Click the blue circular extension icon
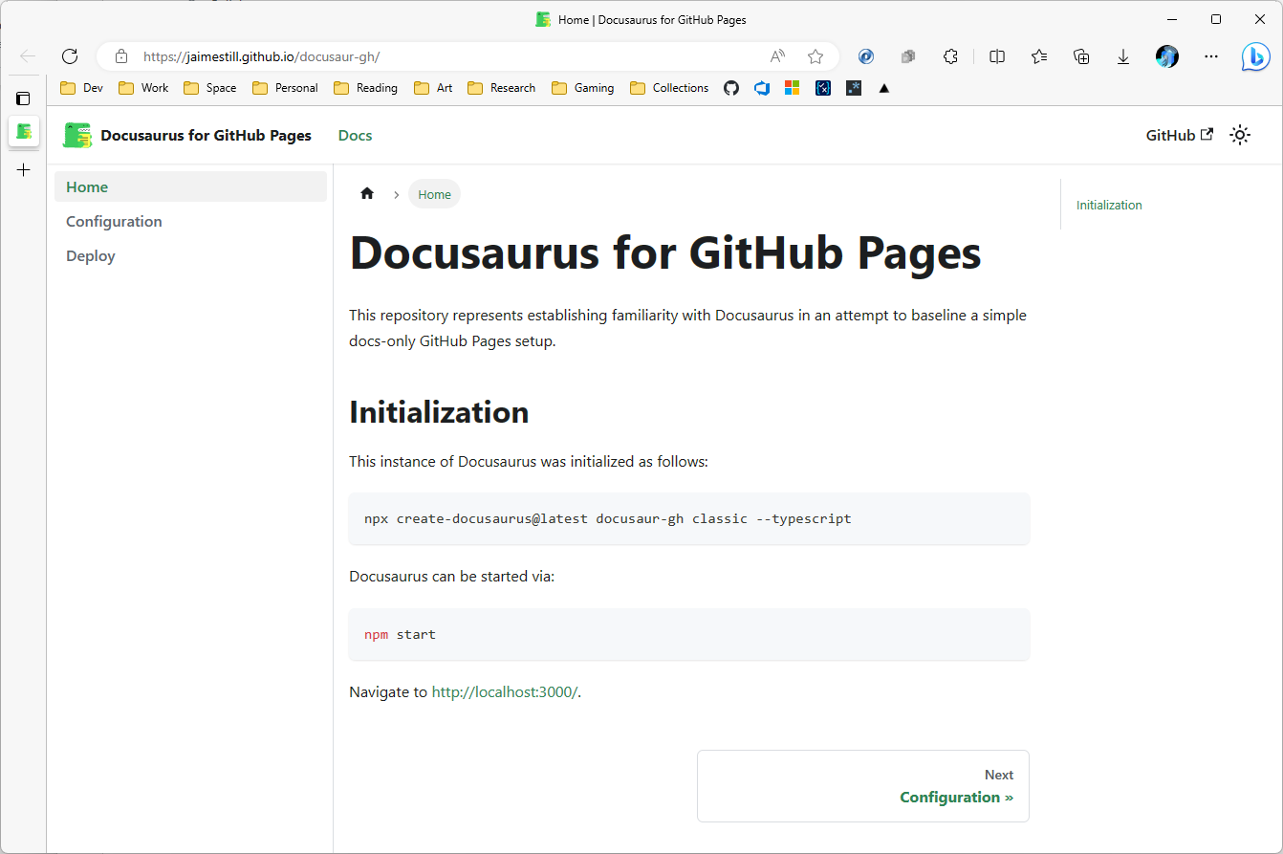The image size is (1283, 854). click(866, 56)
